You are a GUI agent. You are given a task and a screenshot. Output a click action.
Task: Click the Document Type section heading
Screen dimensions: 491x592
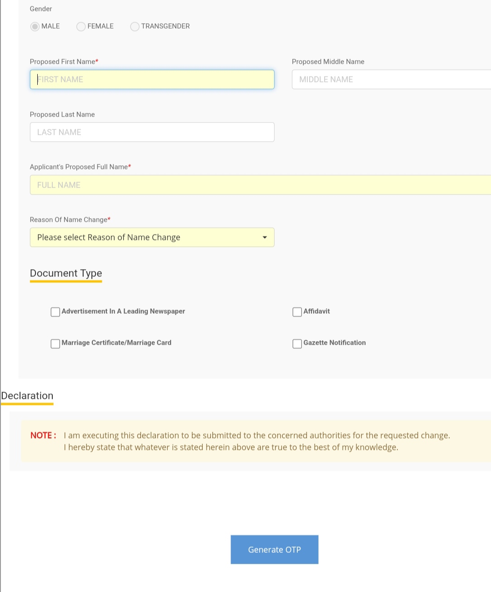pyautogui.click(x=66, y=273)
